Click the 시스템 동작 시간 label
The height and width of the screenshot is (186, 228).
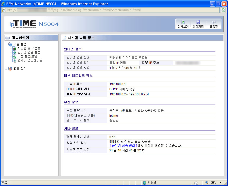(x=78, y=150)
